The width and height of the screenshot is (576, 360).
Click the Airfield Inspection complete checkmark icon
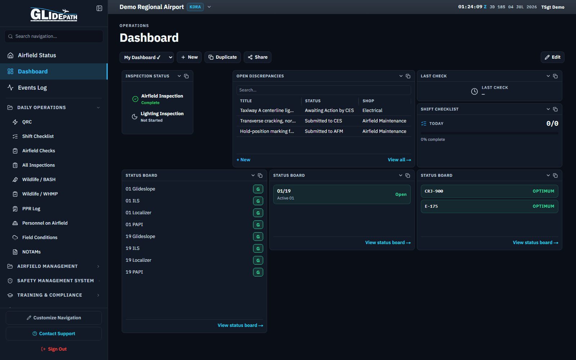135,99
